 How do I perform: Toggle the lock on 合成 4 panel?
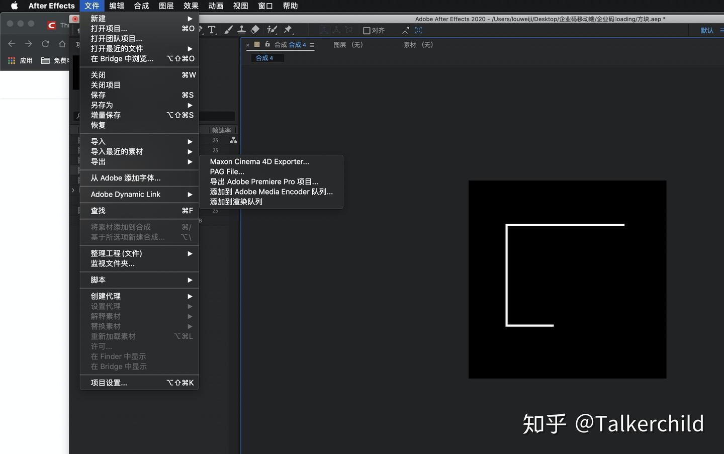(267, 44)
